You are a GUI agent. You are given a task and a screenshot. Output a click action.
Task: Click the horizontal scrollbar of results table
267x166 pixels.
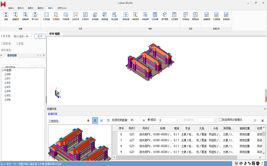coord(177,157)
